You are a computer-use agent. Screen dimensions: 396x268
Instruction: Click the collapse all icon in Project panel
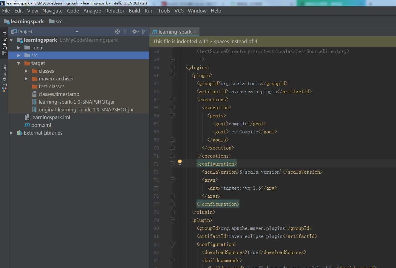(125, 32)
